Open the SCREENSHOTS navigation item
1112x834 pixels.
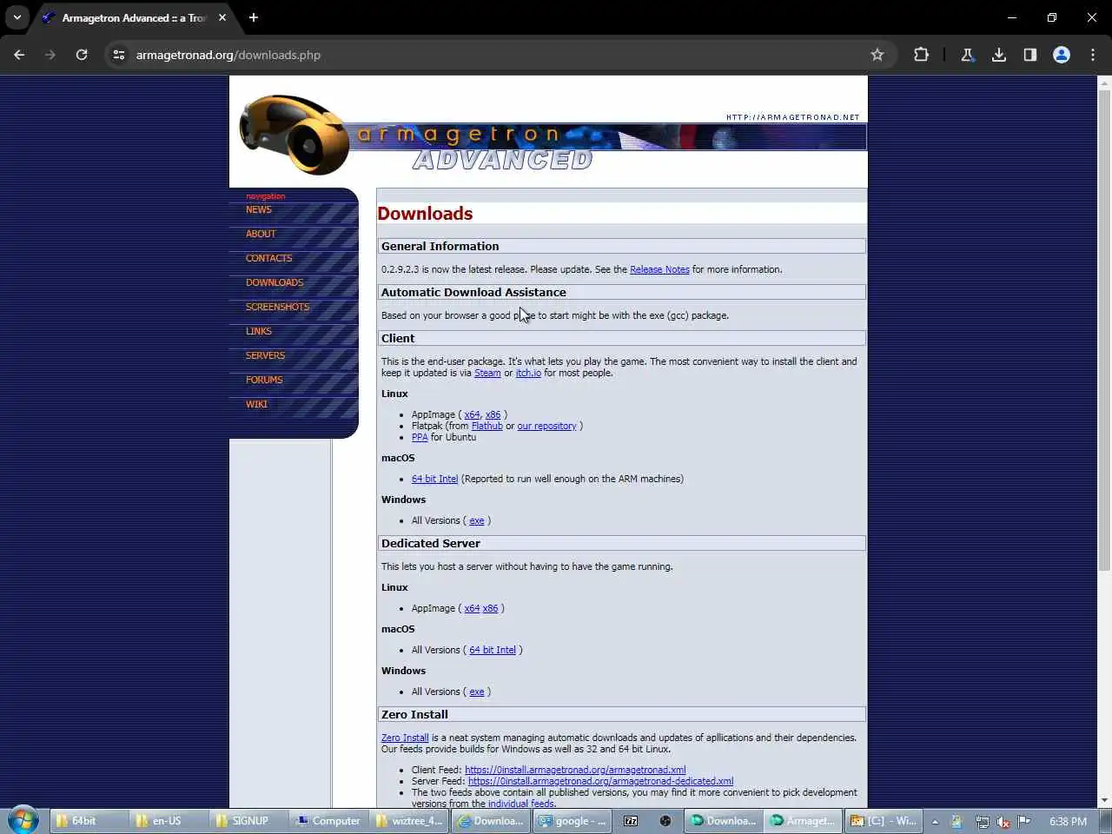(277, 307)
